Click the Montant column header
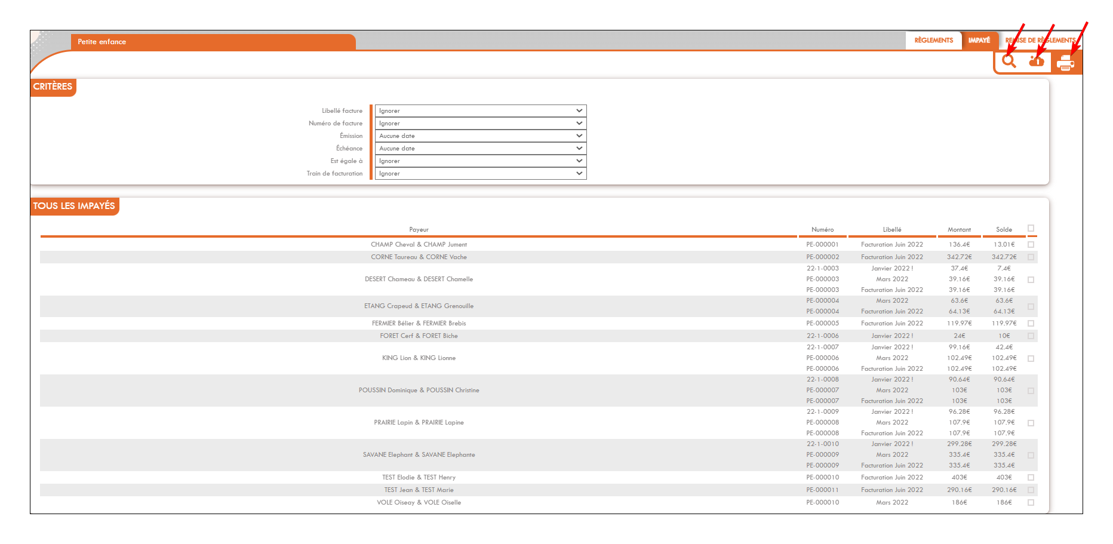Viewport: 1113px width, 544px height. click(x=959, y=230)
